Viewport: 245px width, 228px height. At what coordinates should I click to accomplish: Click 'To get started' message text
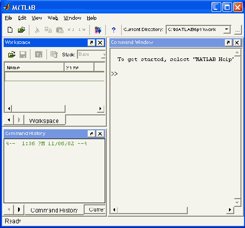click(176, 59)
